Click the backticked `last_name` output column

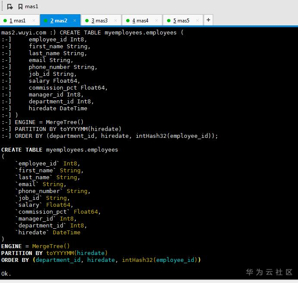click(34, 177)
